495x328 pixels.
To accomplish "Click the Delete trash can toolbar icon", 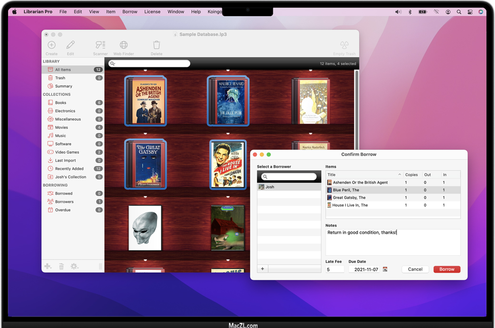I will [x=157, y=45].
